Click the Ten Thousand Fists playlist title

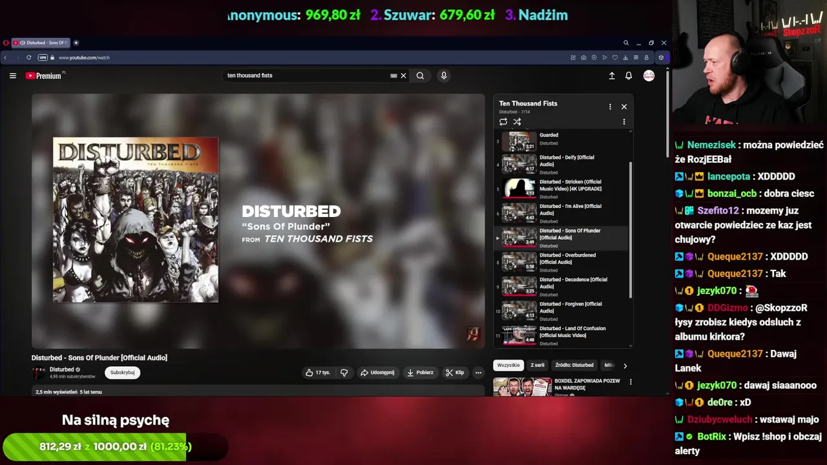click(528, 103)
